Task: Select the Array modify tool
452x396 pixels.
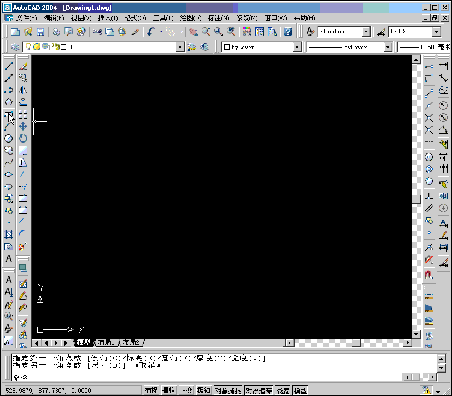Action: (x=23, y=114)
